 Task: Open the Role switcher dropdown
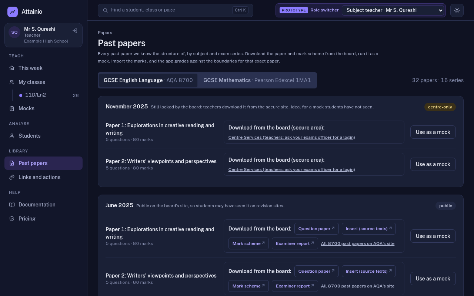pos(393,10)
